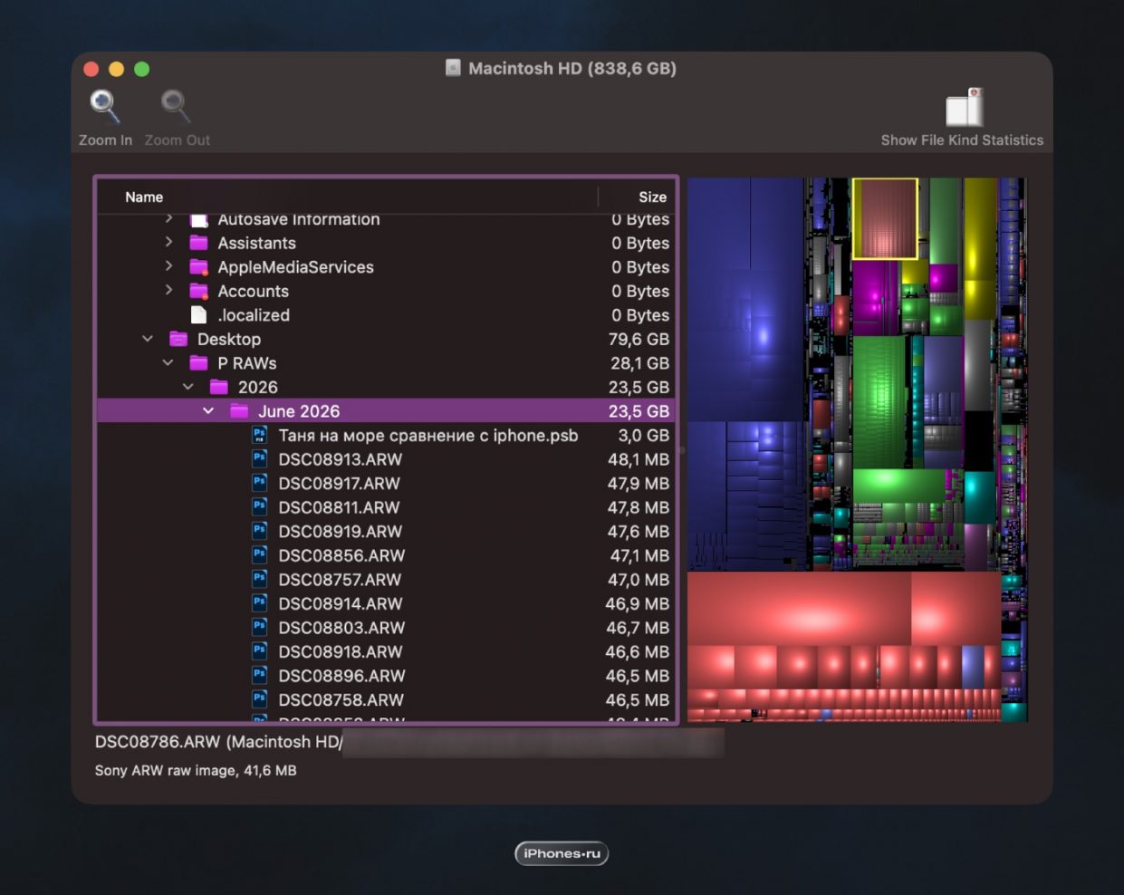Expand the Accounts folder

tap(168, 290)
